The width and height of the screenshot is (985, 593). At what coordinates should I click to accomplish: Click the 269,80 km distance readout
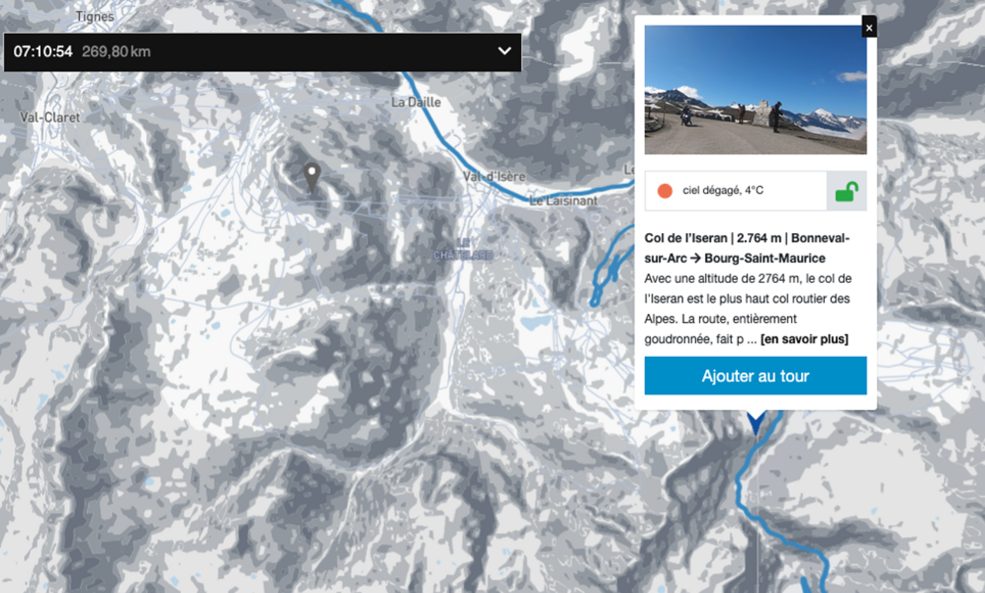(116, 52)
